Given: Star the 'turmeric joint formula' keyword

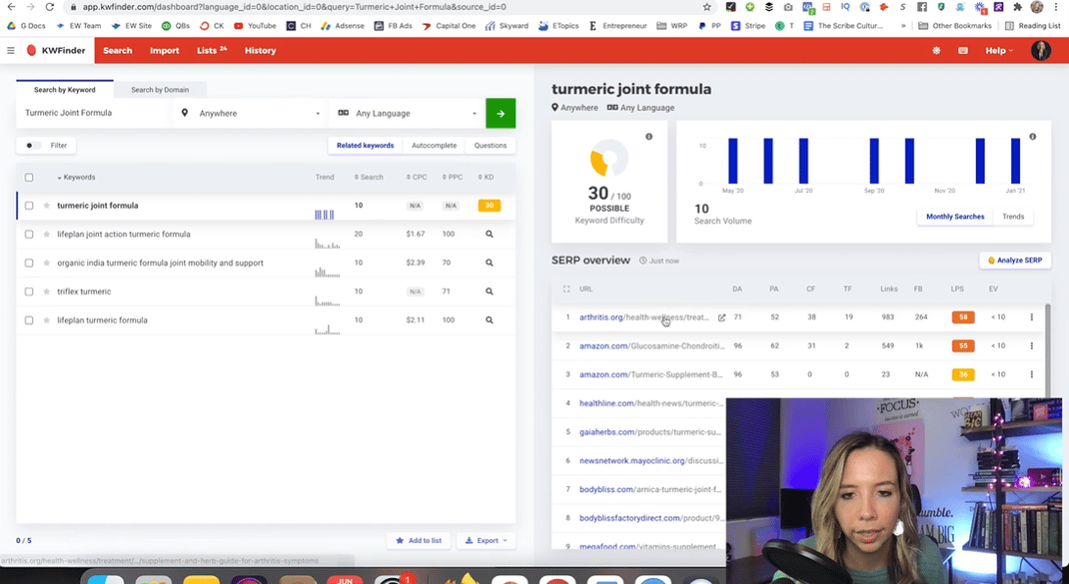Looking at the screenshot, I should point(46,205).
